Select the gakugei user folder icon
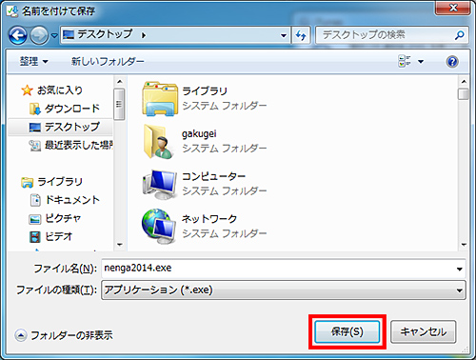 158,141
